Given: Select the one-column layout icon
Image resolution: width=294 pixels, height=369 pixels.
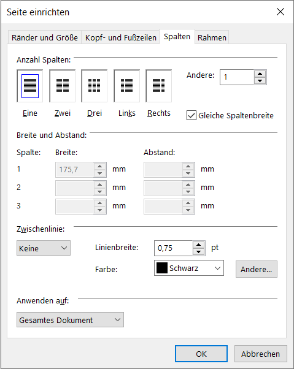Looking at the screenshot, I should click(30, 86).
